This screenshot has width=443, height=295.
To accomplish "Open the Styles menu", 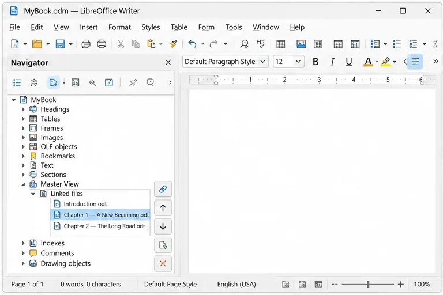I will pos(151,27).
